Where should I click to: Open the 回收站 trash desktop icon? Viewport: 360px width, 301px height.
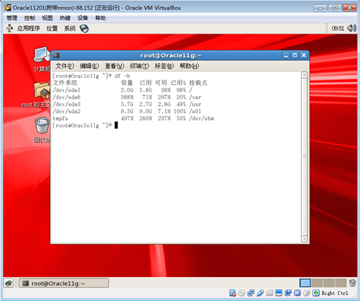point(42,130)
